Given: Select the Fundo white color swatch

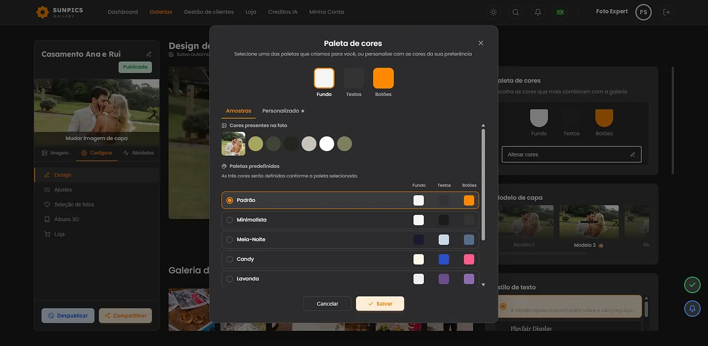Looking at the screenshot, I should tap(324, 78).
